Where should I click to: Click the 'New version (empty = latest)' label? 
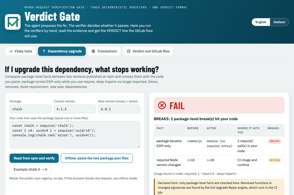(x=118, y=101)
